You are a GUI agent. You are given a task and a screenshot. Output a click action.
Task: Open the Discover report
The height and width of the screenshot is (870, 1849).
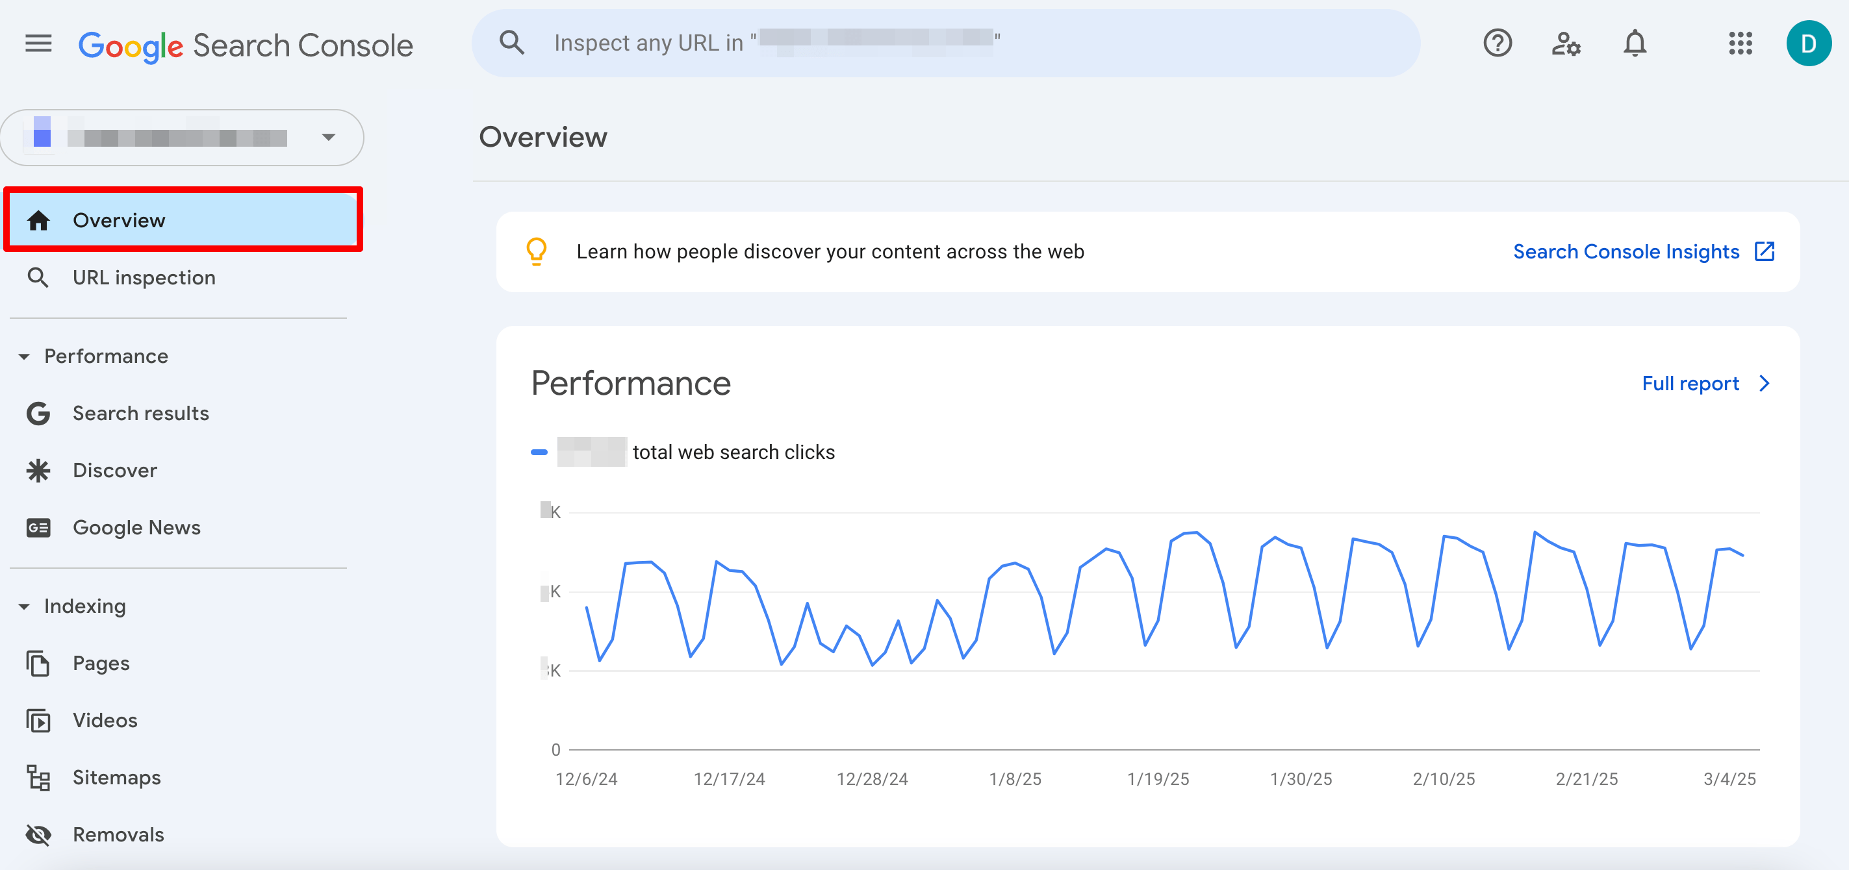(x=115, y=470)
